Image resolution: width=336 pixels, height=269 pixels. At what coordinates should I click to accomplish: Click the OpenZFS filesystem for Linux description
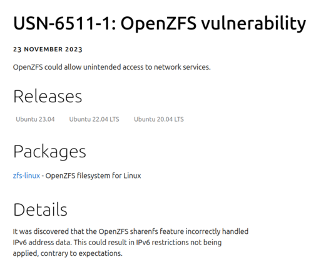(x=93, y=176)
